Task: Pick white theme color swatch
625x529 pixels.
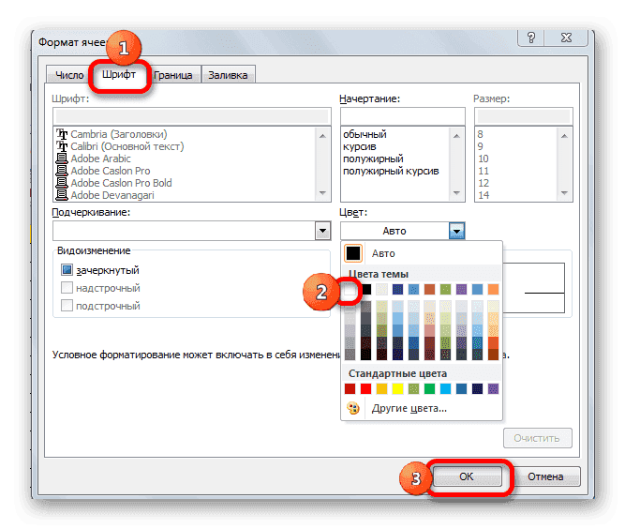Action: pos(350,290)
